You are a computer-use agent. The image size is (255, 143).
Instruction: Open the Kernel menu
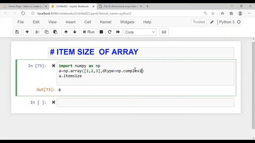(x=106, y=22)
